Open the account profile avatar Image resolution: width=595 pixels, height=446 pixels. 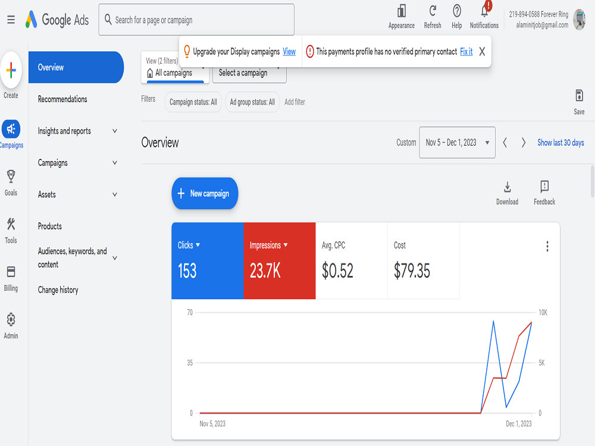[x=579, y=20]
